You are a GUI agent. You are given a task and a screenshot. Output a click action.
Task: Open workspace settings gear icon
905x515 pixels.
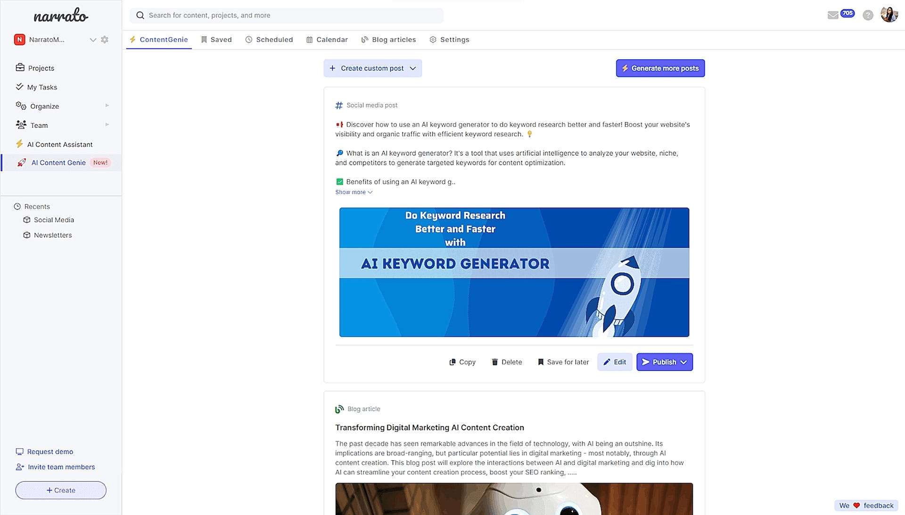click(x=105, y=40)
